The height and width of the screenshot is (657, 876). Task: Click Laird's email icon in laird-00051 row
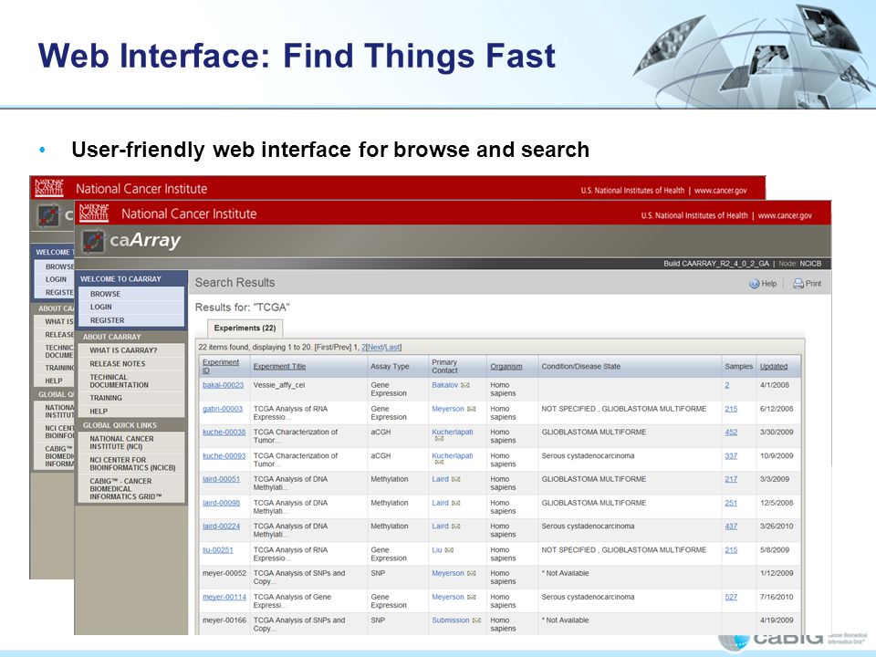pos(456,479)
